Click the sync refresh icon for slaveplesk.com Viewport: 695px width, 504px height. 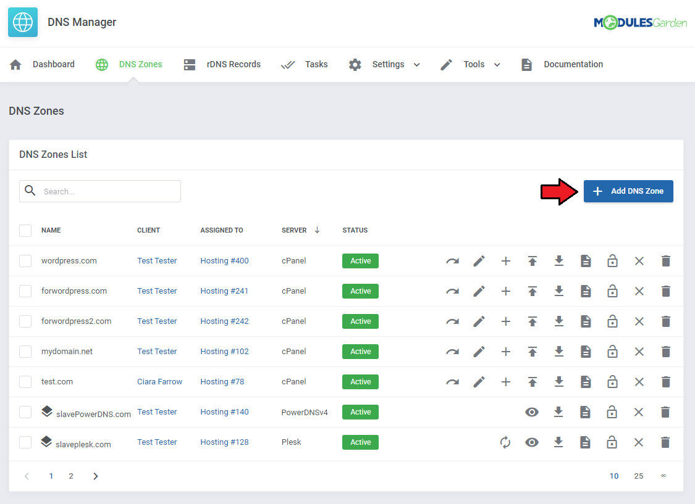point(505,442)
